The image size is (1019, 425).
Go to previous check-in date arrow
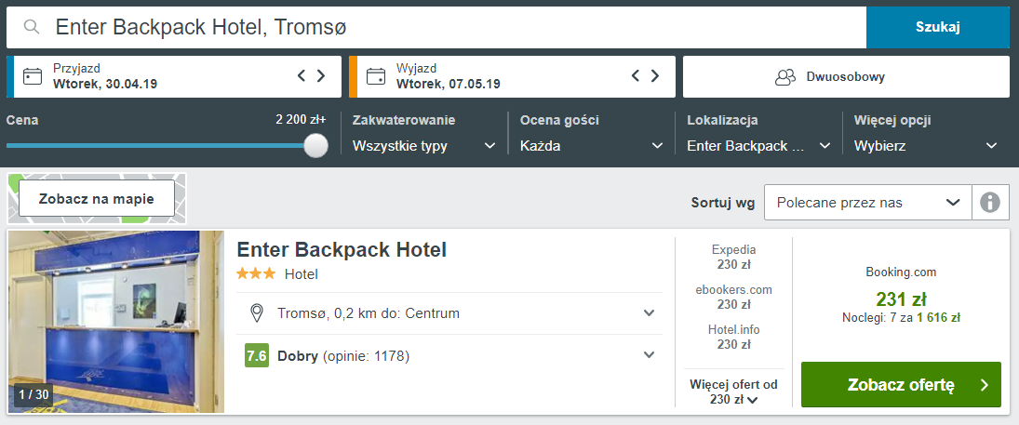click(302, 76)
